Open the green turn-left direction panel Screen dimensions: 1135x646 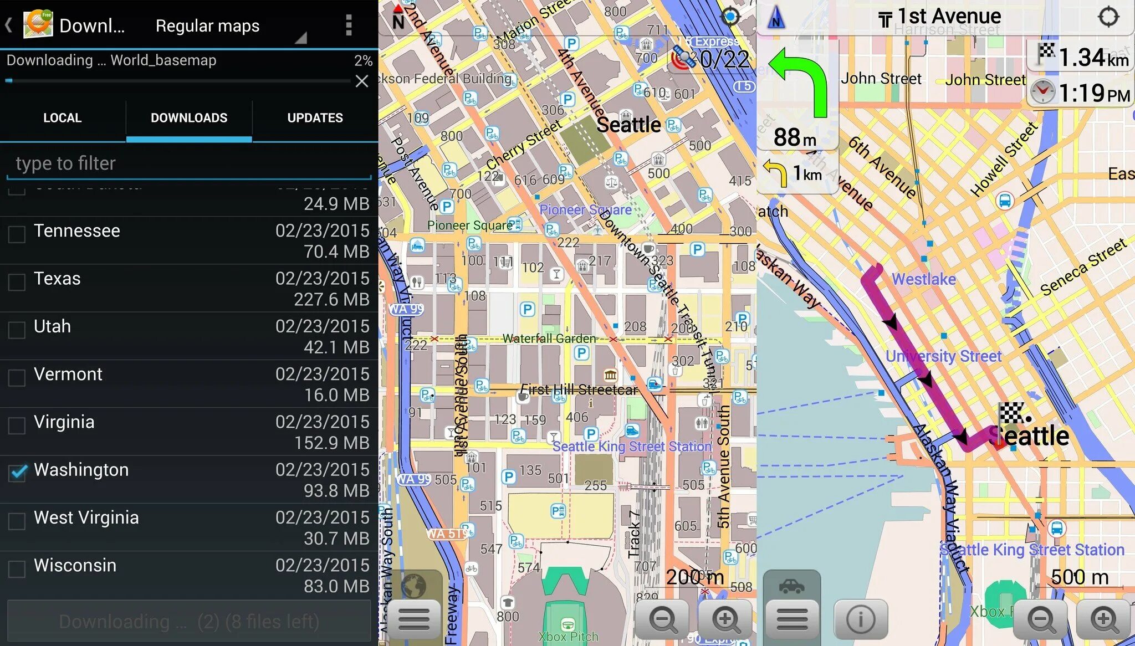[x=797, y=94]
